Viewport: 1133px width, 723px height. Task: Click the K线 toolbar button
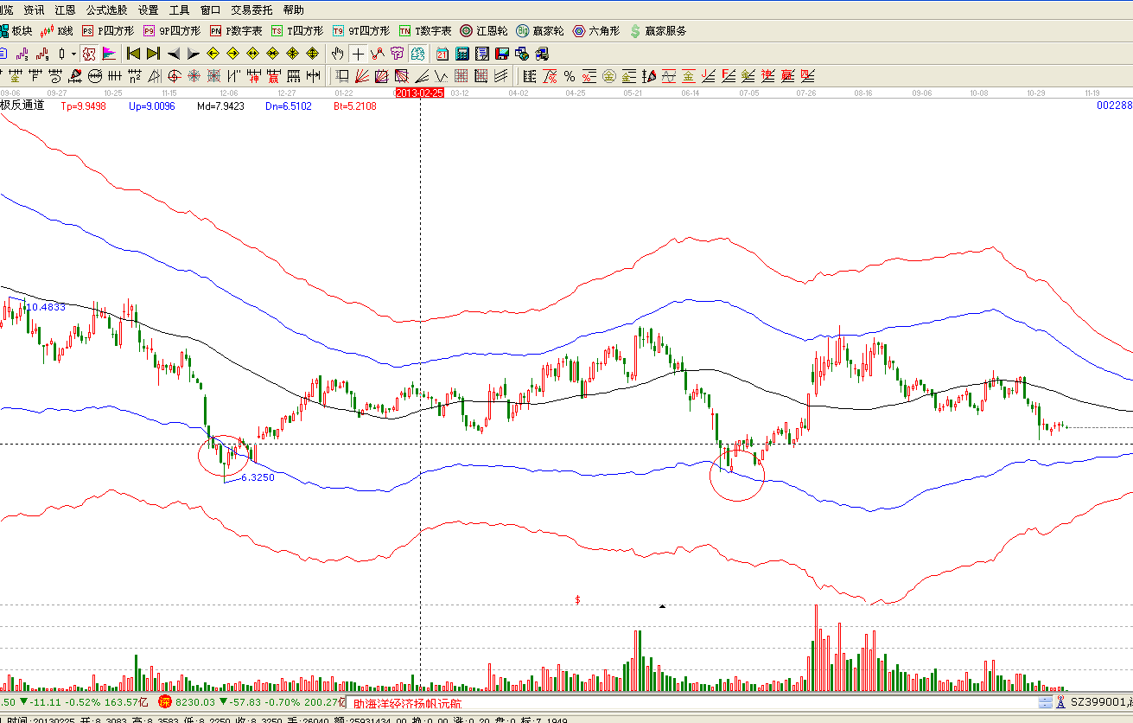[56, 30]
